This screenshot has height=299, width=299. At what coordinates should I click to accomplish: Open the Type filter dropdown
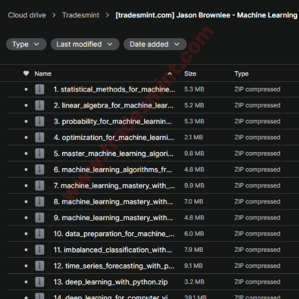26,44
